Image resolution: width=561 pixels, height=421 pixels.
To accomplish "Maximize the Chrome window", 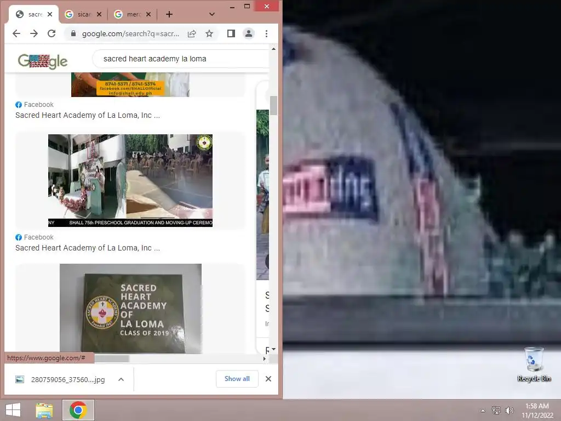I will [x=247, y=6].
